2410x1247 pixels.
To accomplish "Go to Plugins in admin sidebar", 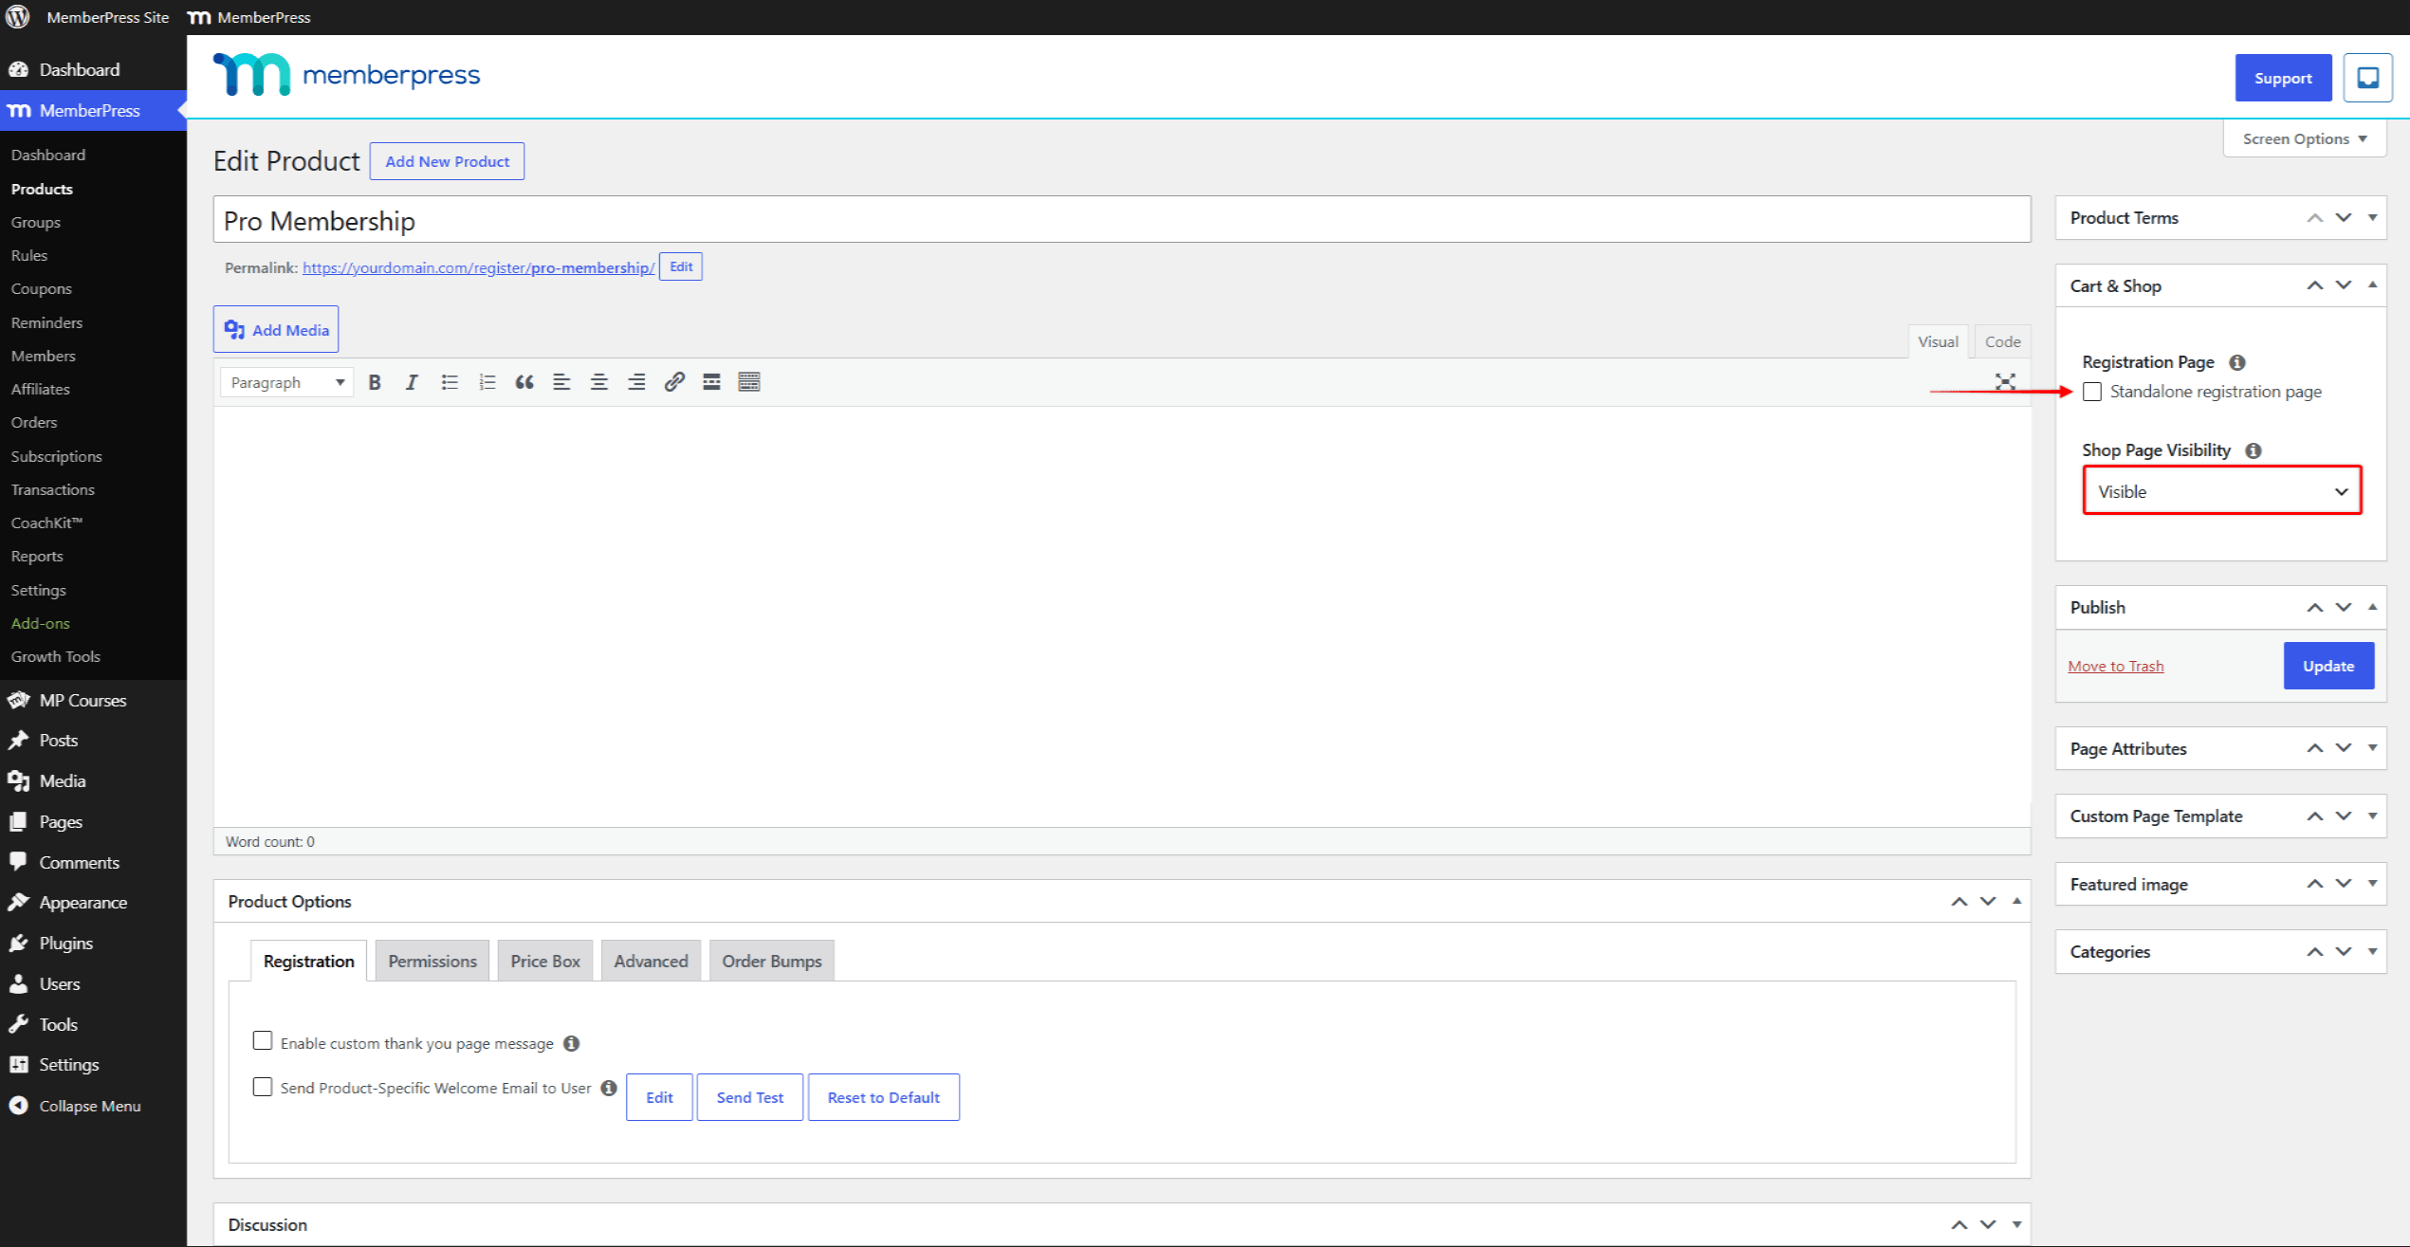I will (65, 944).
